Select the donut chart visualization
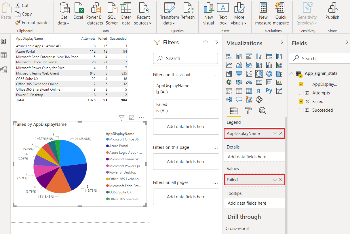Viewport: 350px width, 234px height. pos(269,74)
